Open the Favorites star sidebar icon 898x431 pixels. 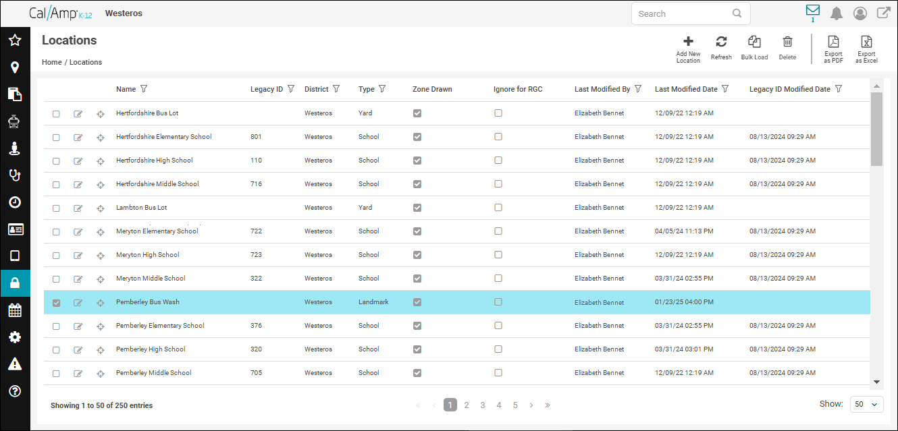coord(15,40)
